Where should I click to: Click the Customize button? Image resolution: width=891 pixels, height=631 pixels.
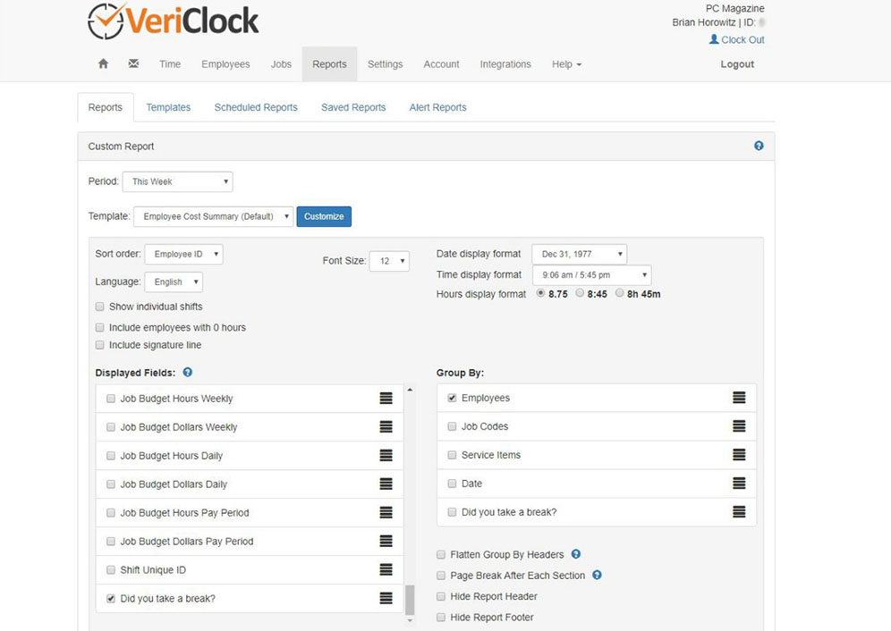pos(324,216)
